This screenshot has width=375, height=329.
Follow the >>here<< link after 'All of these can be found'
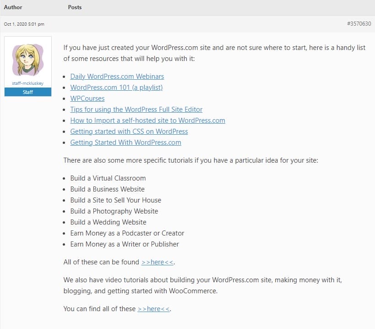(158, 262)
